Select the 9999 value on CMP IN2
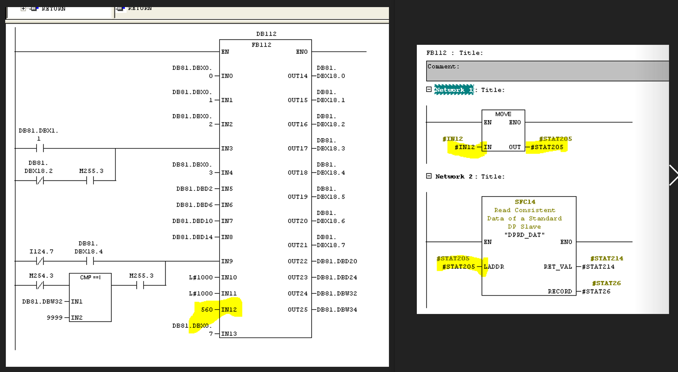 pyautogui.click(x=55, y=318)
